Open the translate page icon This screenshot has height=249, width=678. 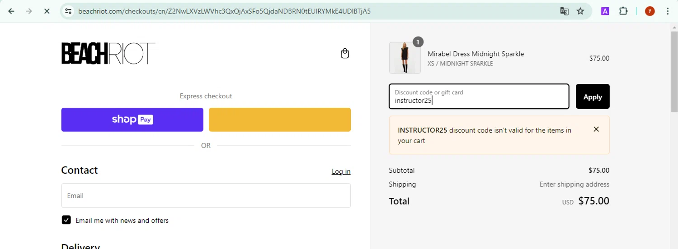click(564, 11)
